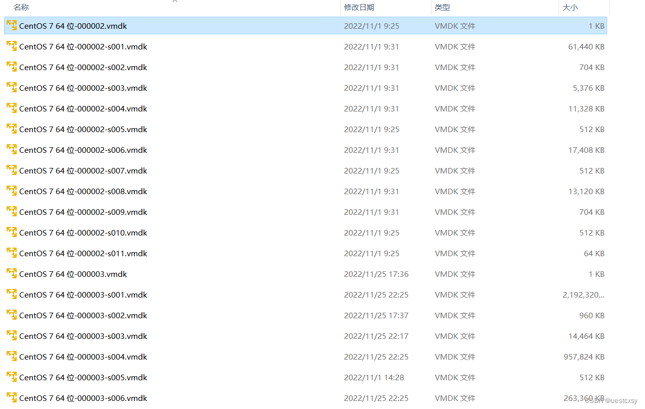Screen dimensions: 645x409
Task: Select file name CentOS 7 64 位-000003-s003.vmdk
Action: pyautogui.click(x=83, y=336)
